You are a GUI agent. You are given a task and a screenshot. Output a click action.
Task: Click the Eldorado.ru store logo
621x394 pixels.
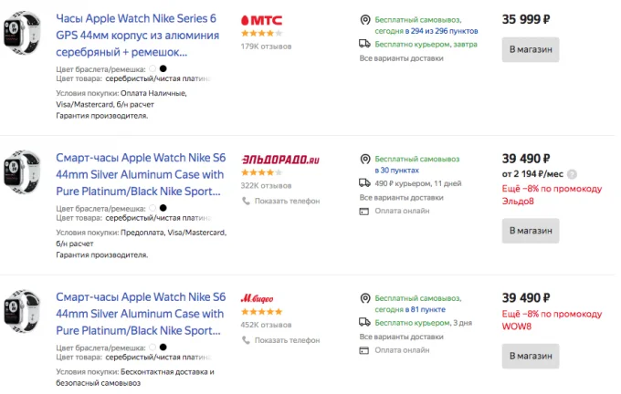[280, 160]
